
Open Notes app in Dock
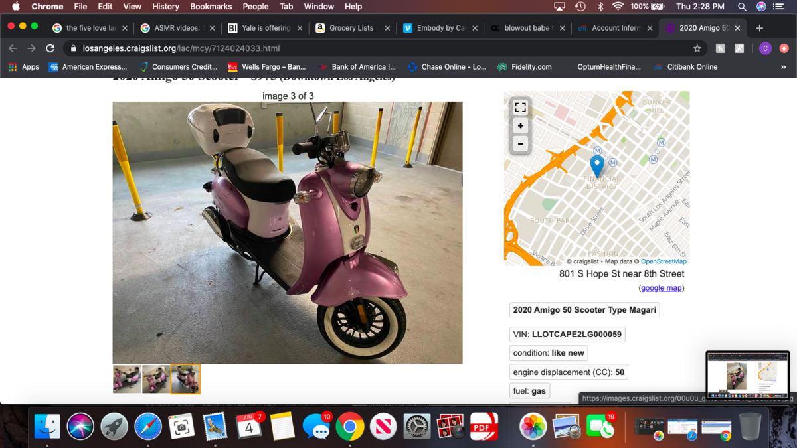click(x=282, y=427)
